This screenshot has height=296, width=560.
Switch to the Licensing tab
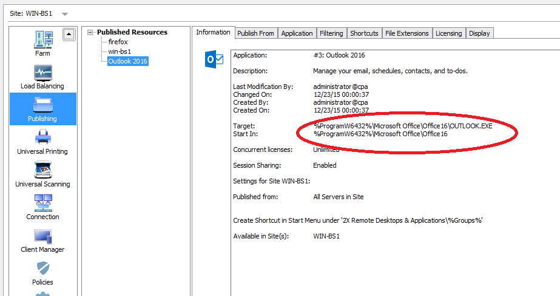(448, 33)
